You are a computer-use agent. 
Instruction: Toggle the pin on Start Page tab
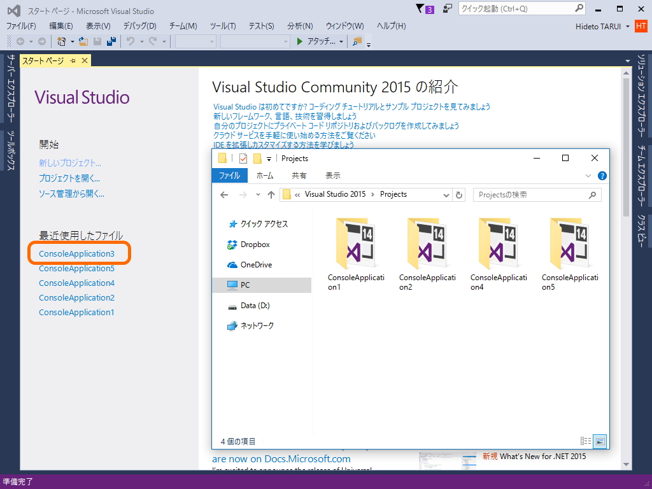pyautogui.click(x=73, y=60)
